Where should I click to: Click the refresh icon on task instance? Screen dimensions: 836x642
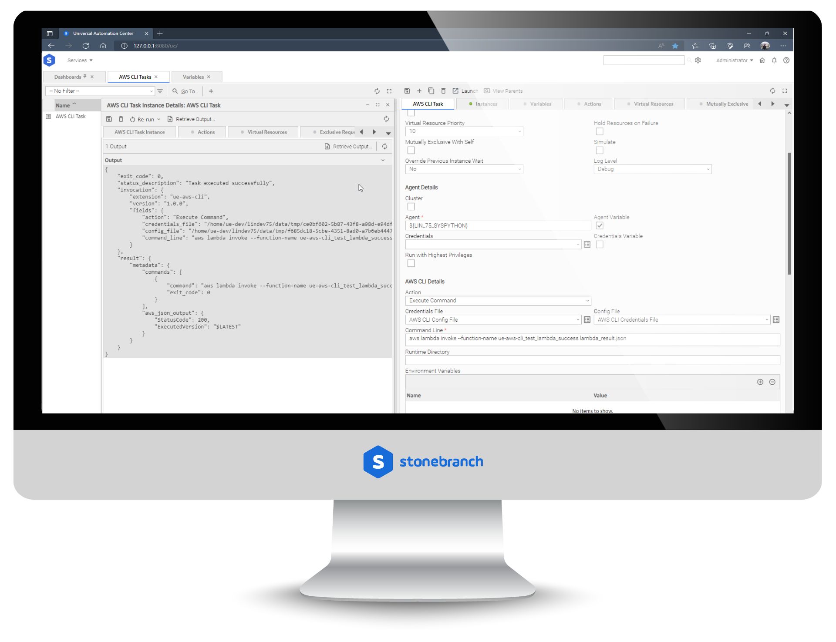385,119
